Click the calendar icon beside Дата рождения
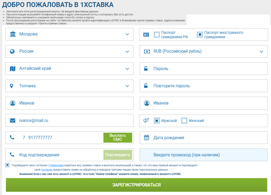The height and width of the screenshot is (195, 271). tap(146, 138)
